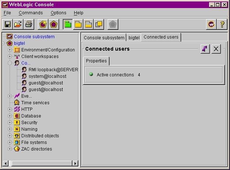Click the Time services clock icon
The width and height of the screenshot is (230, 170).
tap(17, 102)
